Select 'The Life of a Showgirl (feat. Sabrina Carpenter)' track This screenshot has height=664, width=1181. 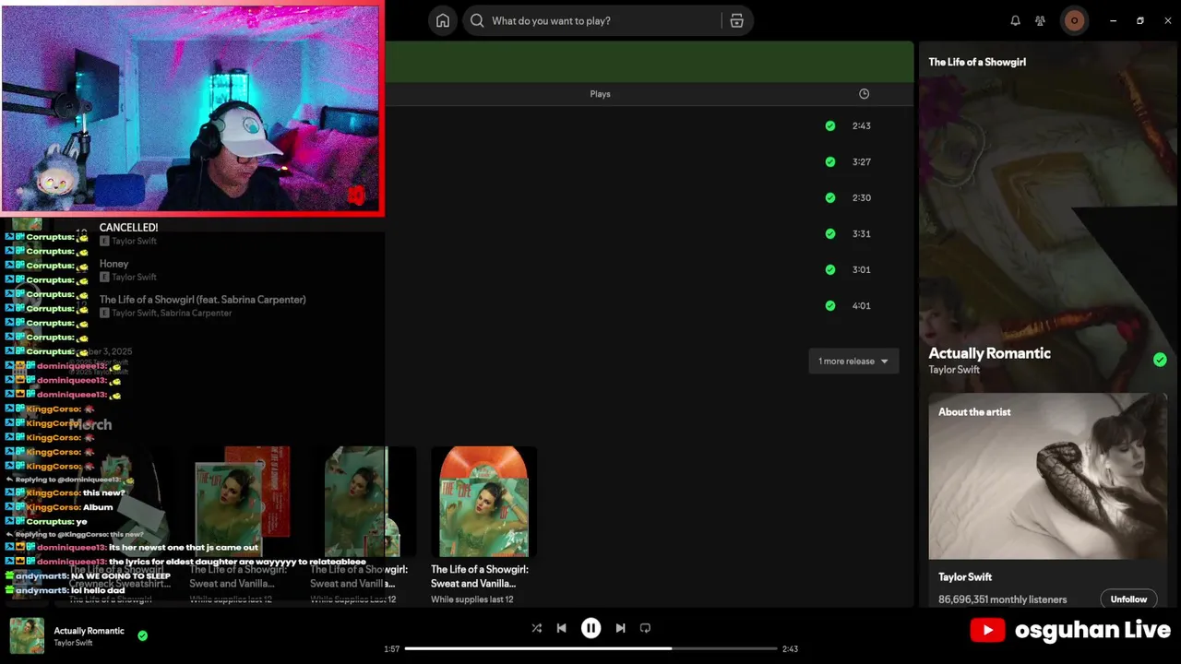click(x=202, y=300)
